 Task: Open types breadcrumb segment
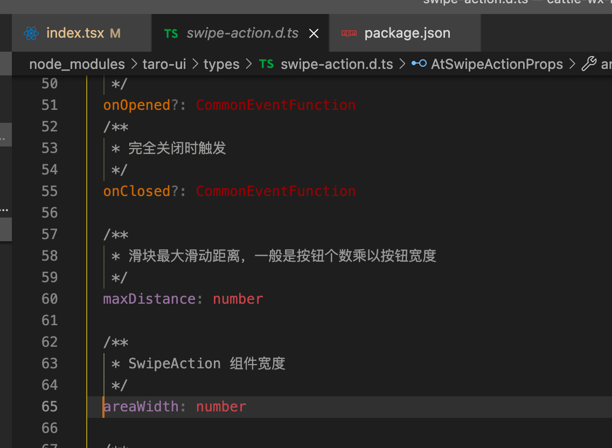221,65
